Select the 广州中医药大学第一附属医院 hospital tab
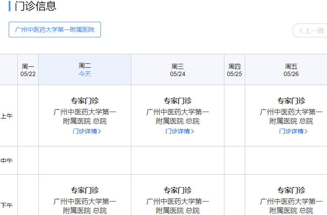Image resolution: width=327 pixels, height=215 pixels. pyautogui.click(x=55, y=30)
